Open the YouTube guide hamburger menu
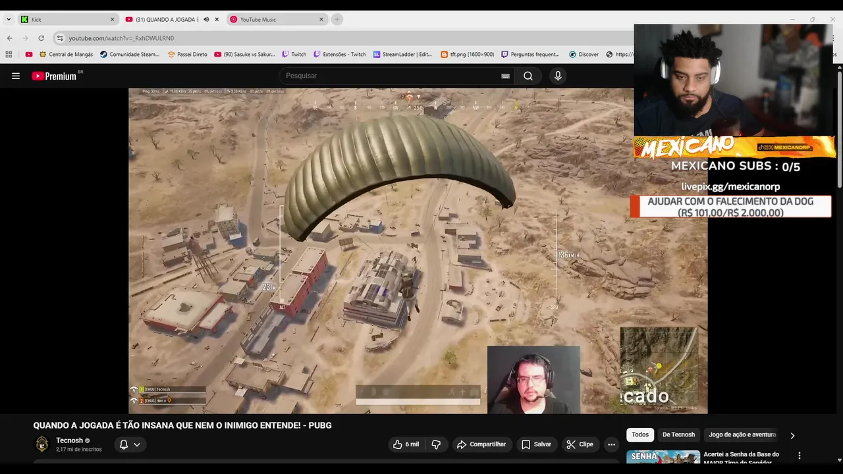Screen dimensions: 843x474 pos(16,76)
